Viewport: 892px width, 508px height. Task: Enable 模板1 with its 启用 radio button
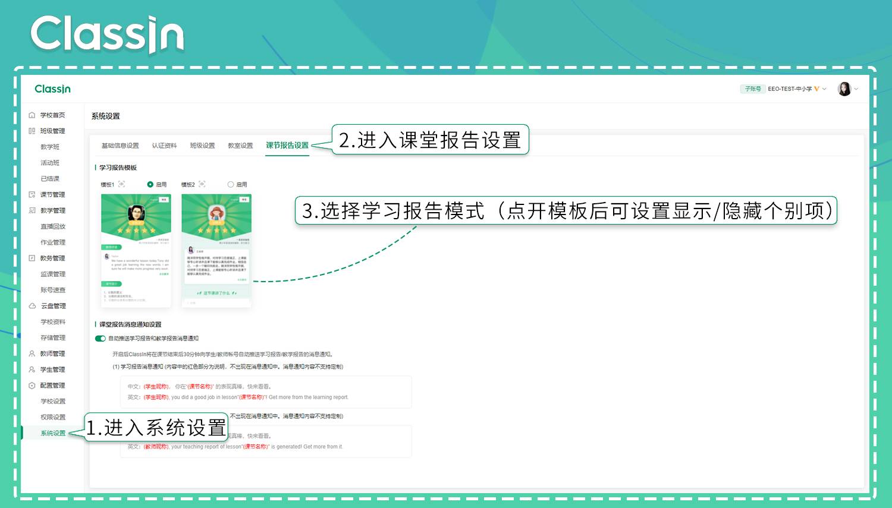[150, 185]
